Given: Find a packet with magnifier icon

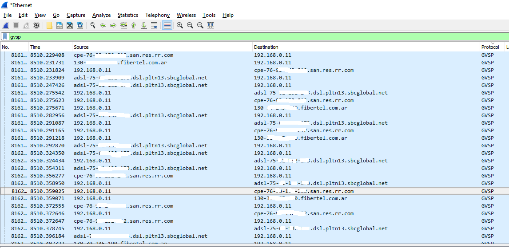Looking at the screenshot, I should (x=93, y=25).
